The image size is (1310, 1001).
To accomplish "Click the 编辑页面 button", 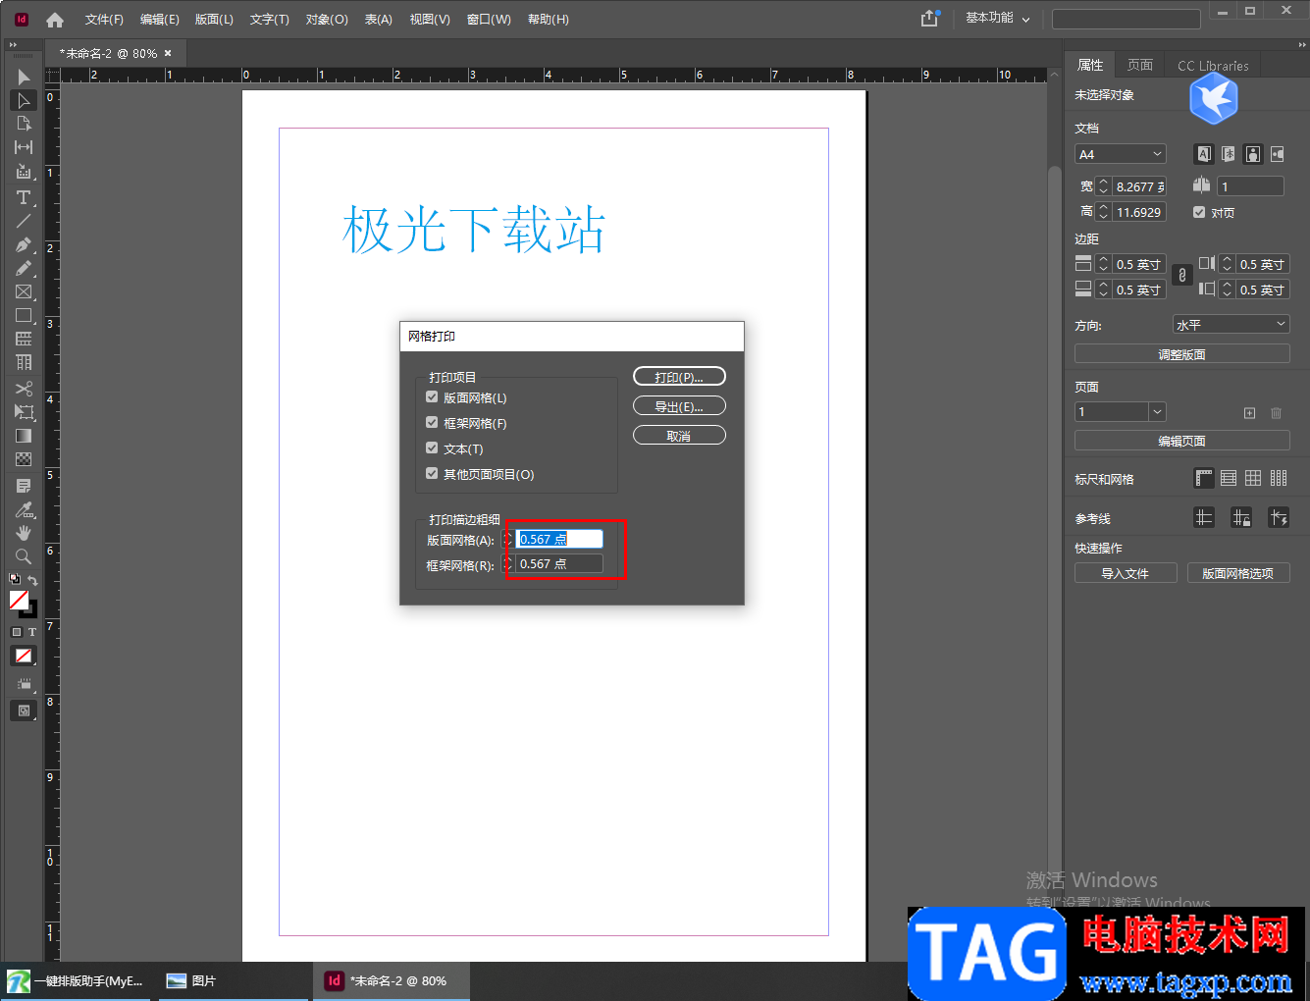I will coord(1181,442).
